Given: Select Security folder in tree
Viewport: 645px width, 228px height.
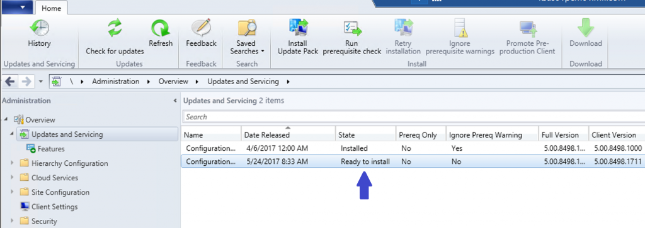Looking at the screenshot, I should (44, 221).
